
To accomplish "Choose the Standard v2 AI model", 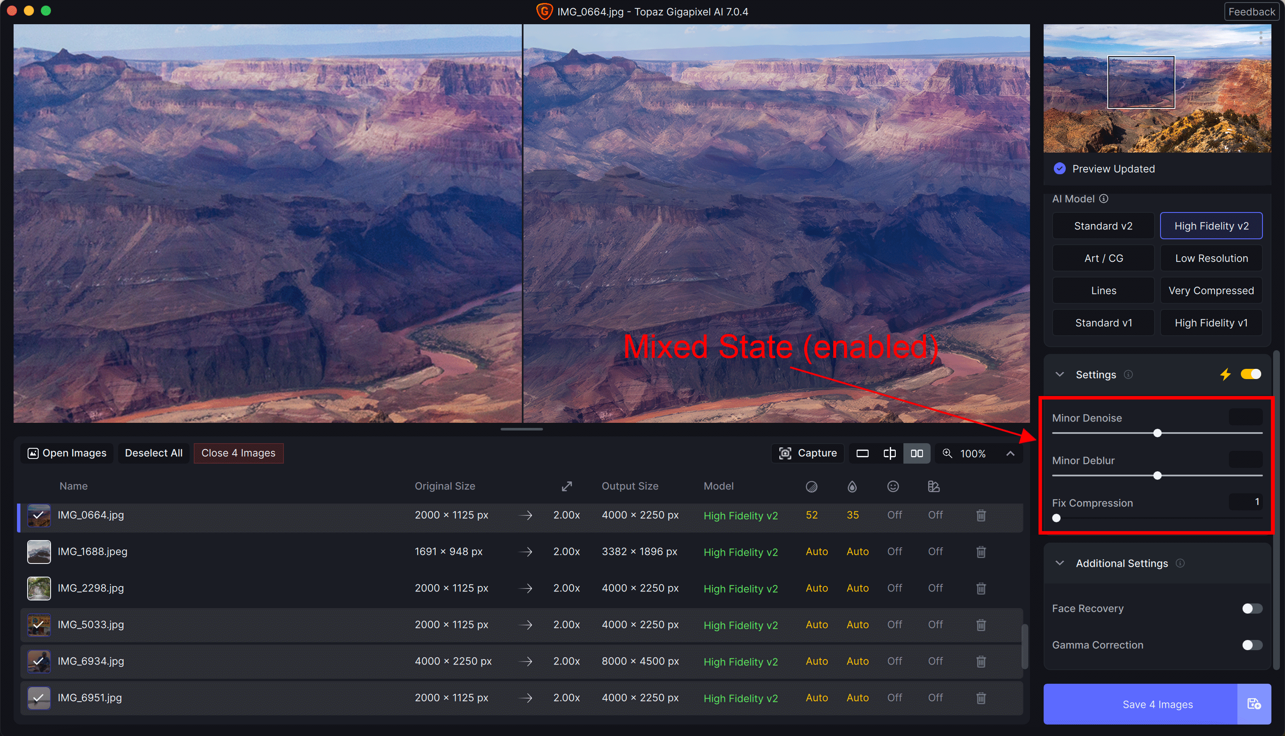I will click(x=1103, y=226).
